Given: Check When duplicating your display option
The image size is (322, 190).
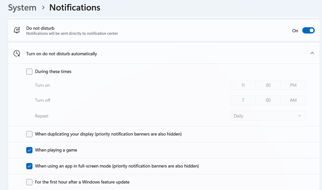Looking at the screenshot, I should (x=29, y=134).
